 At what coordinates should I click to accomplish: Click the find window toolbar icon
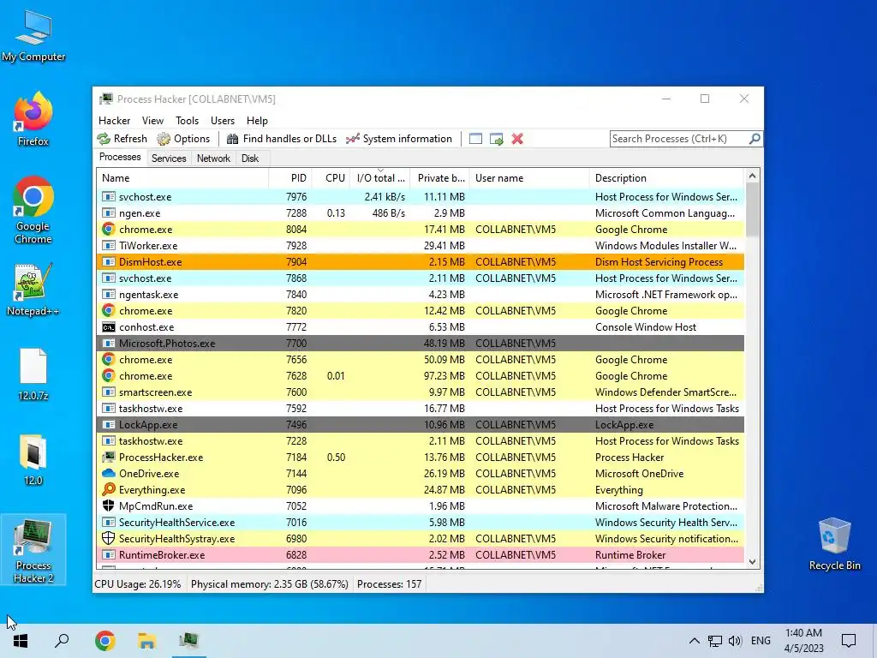tap(475, 139)
